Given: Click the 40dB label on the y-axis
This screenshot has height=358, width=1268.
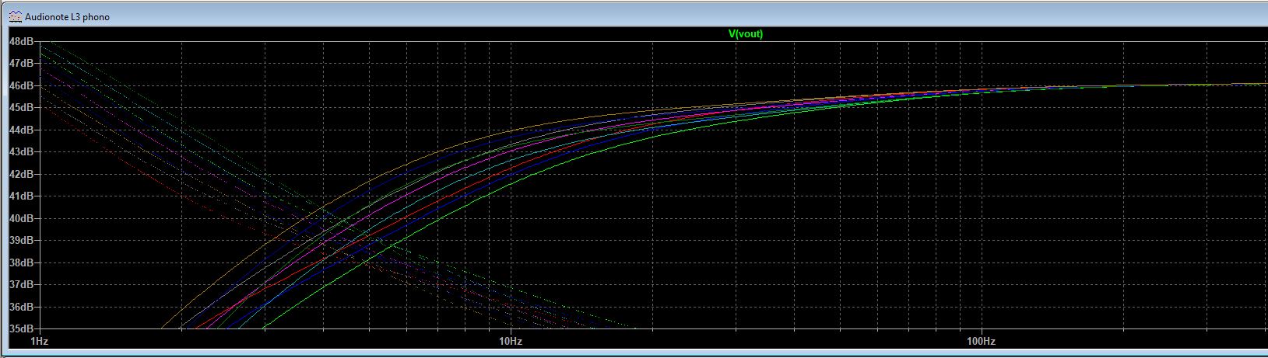Looking at the screenshot, I should point(21,218).
